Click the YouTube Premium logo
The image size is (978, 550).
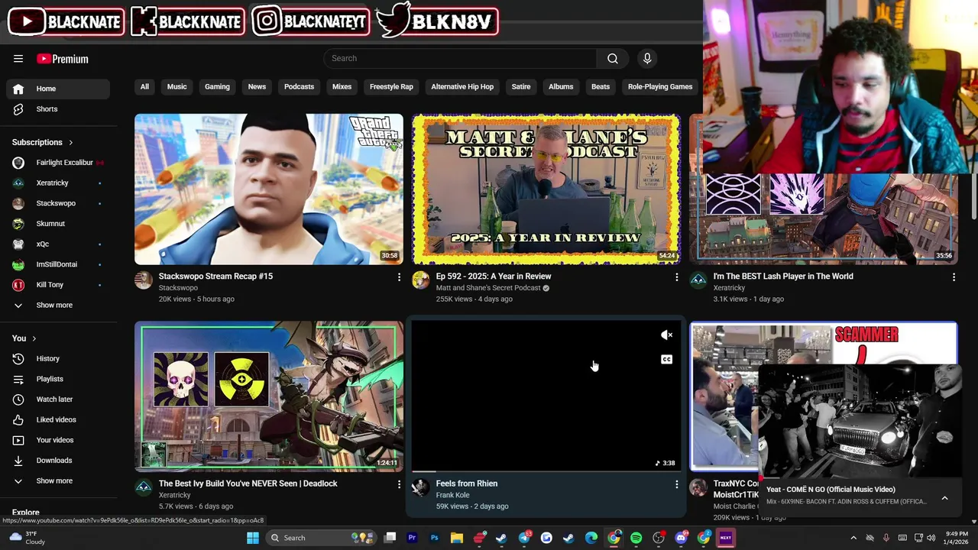pyautogui.click(x=63, y=59)
